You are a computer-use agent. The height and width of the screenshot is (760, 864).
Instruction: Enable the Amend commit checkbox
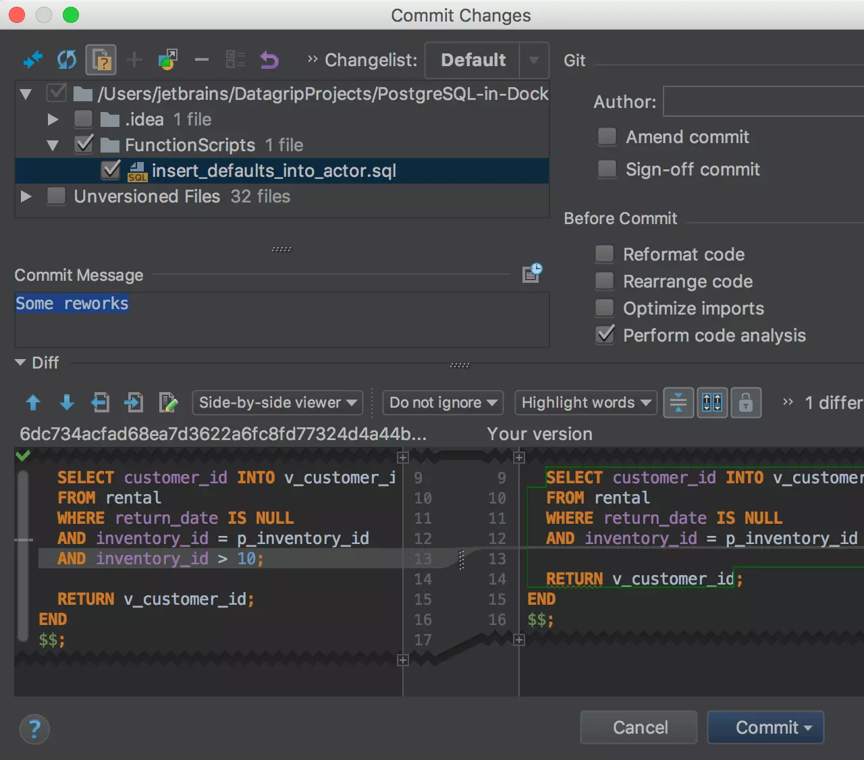click(607, 137)
